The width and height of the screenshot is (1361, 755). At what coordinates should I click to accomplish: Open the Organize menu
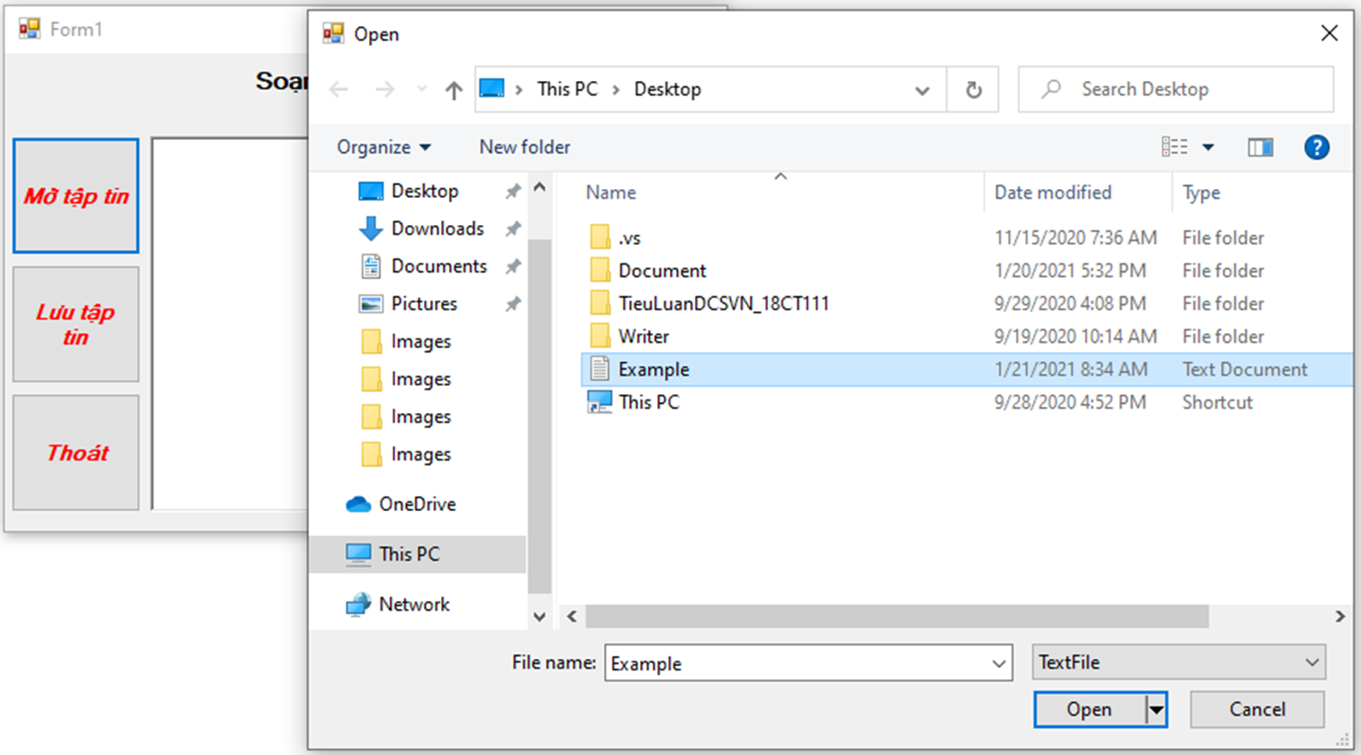click(383, 147)
